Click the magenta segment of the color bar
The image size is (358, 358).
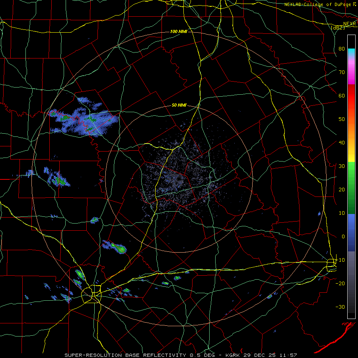coord(351,73)
